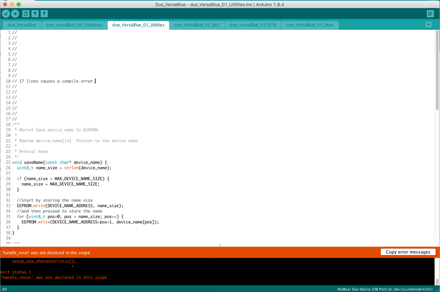Switch to the duo_VersaBlue tab
This screenshot has height=292, width=440.
pos(21,24)
